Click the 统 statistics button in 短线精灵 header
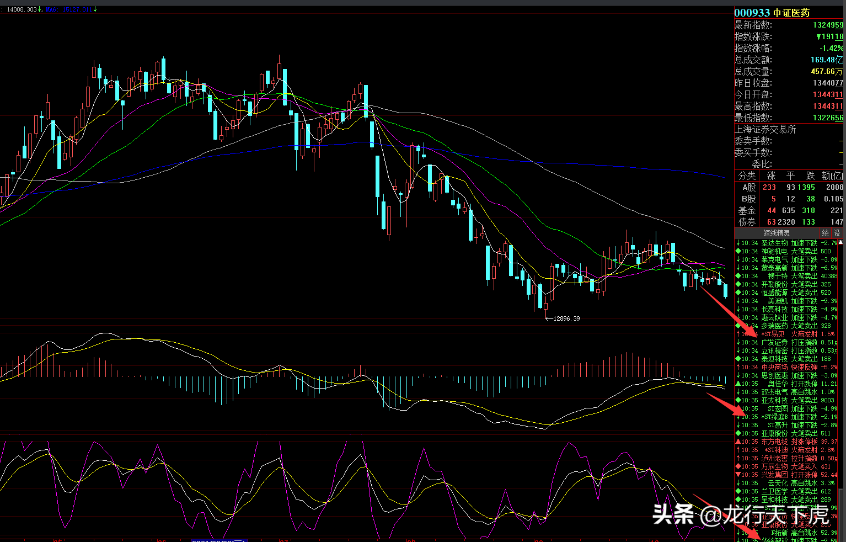 [826, 233]
